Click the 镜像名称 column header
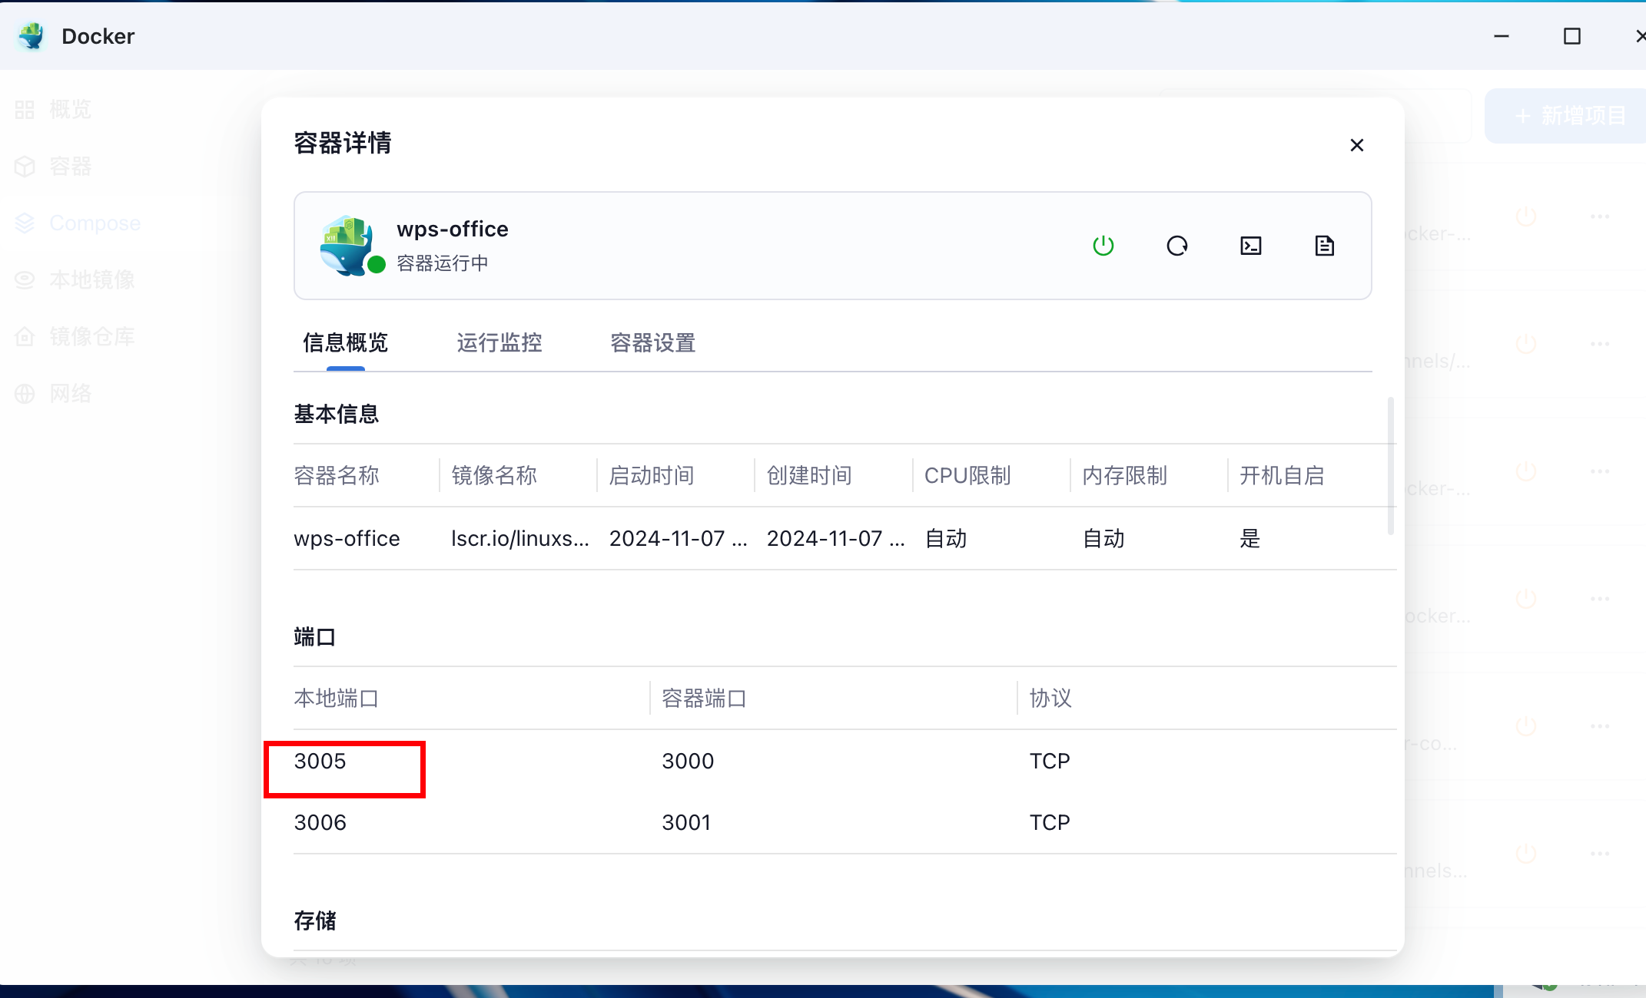 pyautogui.click(x=494, y=475)
